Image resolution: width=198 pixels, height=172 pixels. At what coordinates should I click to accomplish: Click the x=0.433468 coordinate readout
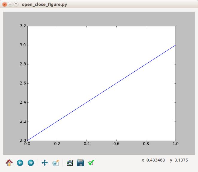[x=153, y=160]
